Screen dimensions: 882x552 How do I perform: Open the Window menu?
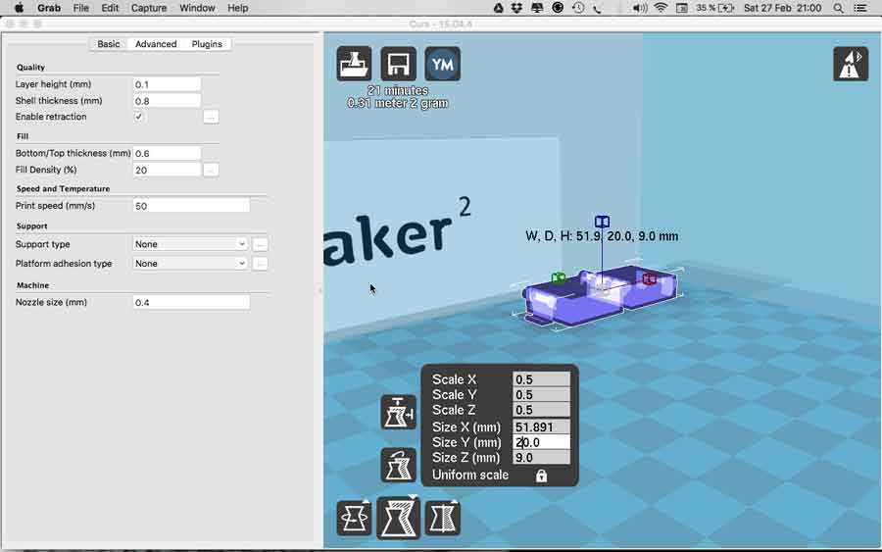(x=197, y=8)
